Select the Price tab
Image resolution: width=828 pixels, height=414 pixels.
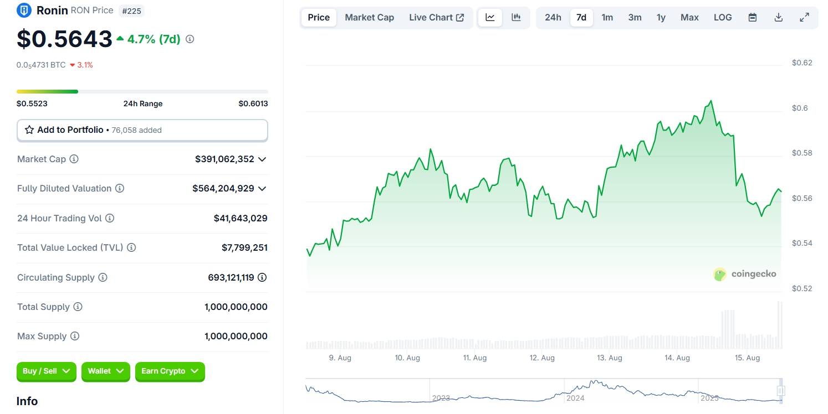319,17
